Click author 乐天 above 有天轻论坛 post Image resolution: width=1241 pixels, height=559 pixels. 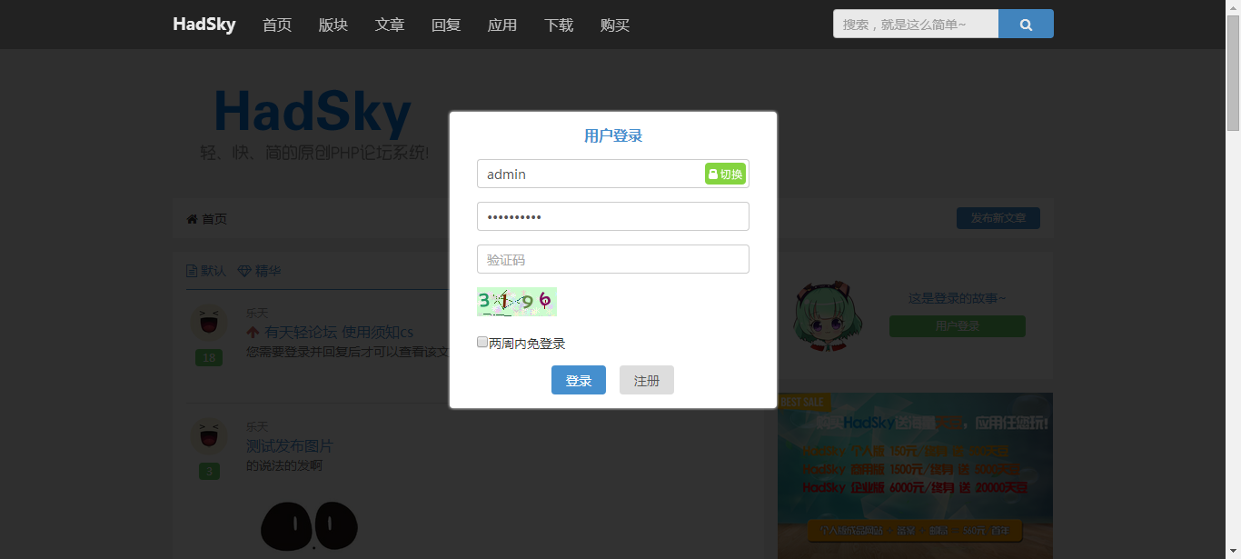click(x=257, y=313)
